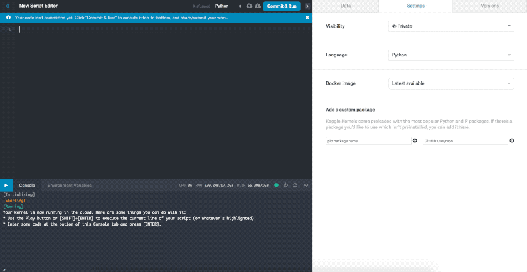Select the Console tab
The image size is (527, 272).
coord(27,185)
